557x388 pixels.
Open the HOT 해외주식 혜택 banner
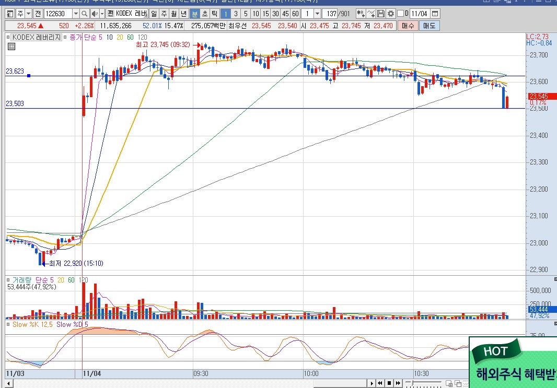coord(513,362)
